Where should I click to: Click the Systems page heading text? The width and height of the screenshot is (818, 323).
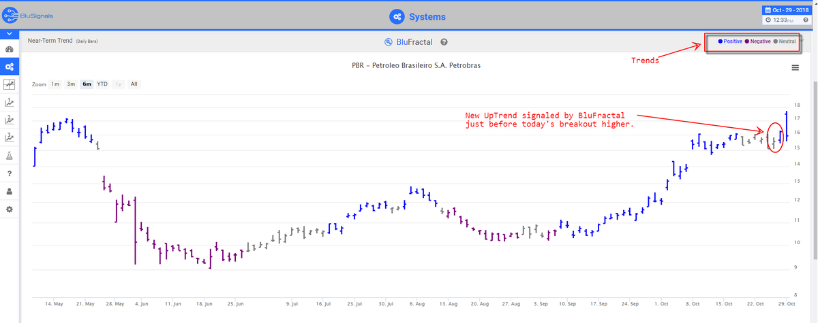tap(427, 16)
